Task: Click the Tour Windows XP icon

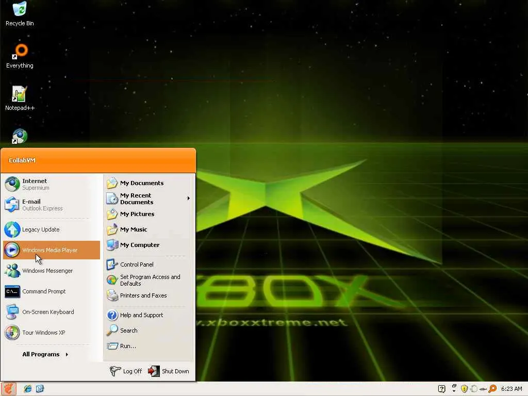Action: (x=12, y=333)
